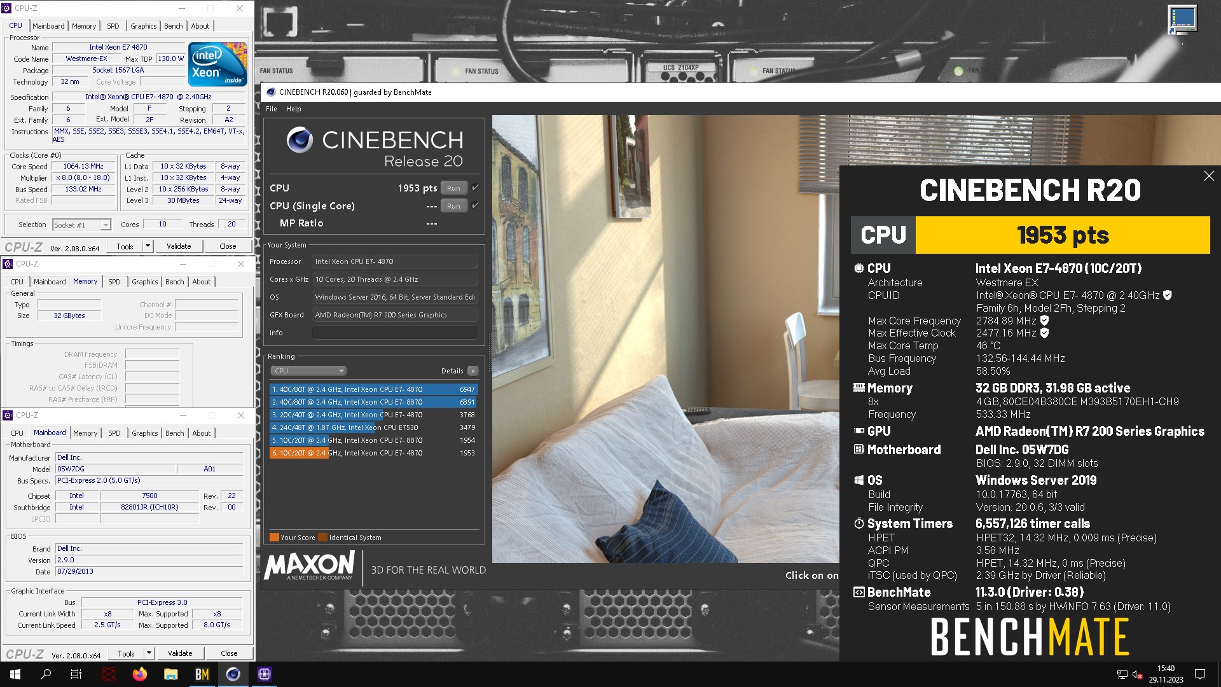Image resolution: width=1221 pixels, height=687 pixels.
Task: Click the Info input field
Action: point(395,333)
